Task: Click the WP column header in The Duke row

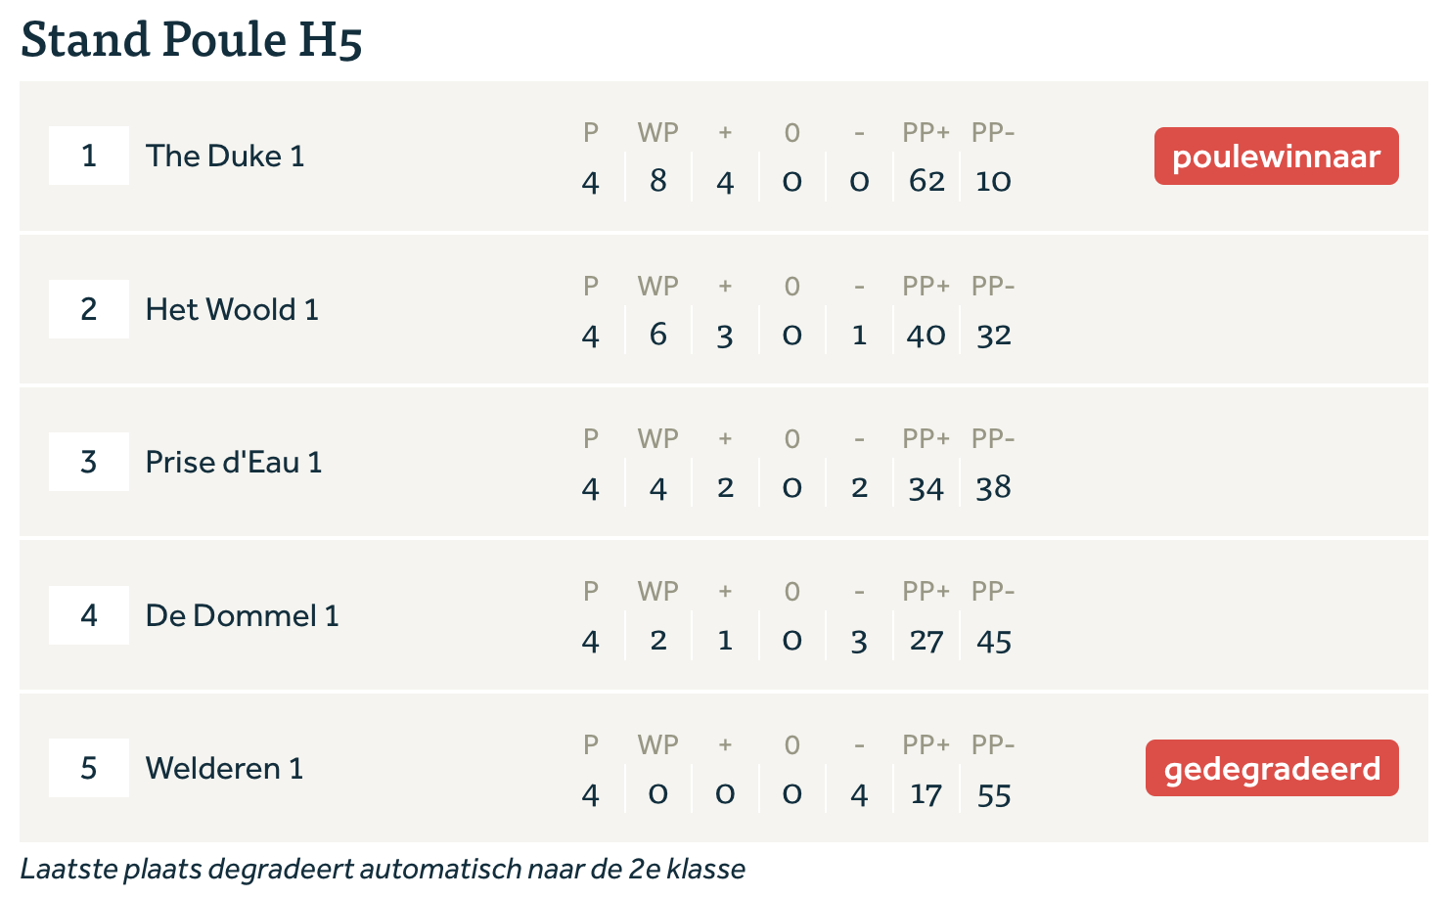Action: tap(658, 132)
